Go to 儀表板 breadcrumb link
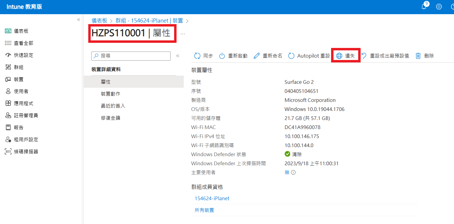 [x=99, y=21]
